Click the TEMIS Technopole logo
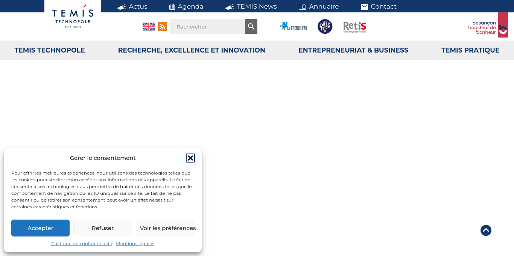514x256 pixels. pos(73,18)
